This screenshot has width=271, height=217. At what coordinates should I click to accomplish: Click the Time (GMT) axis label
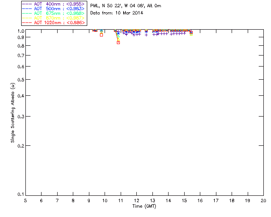pyautogui.click(x=144, y=206)
